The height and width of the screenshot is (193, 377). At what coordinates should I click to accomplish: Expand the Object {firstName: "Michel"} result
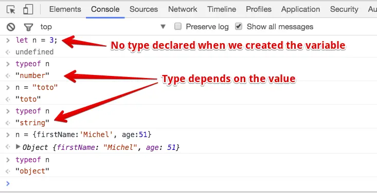18,147
